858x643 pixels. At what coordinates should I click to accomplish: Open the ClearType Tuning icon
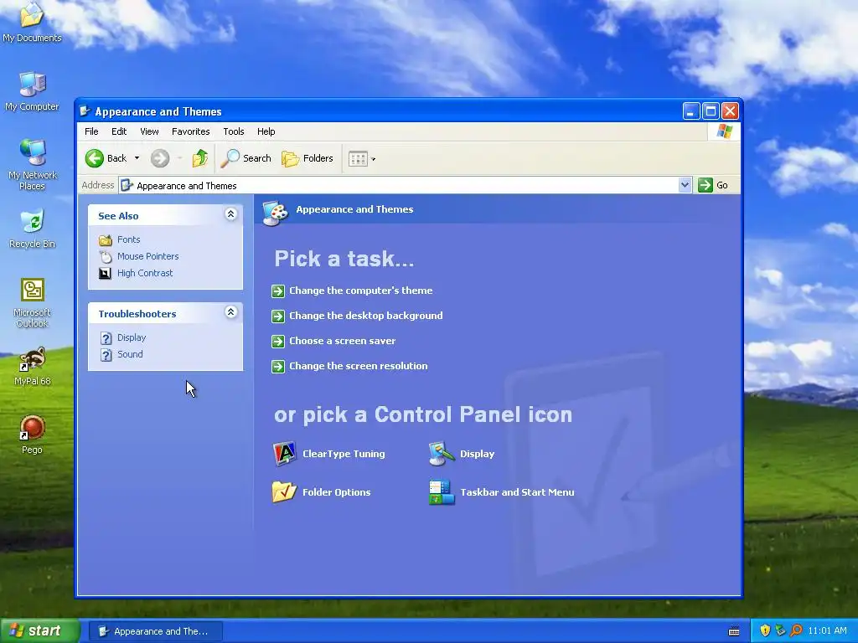click(285, 454)
